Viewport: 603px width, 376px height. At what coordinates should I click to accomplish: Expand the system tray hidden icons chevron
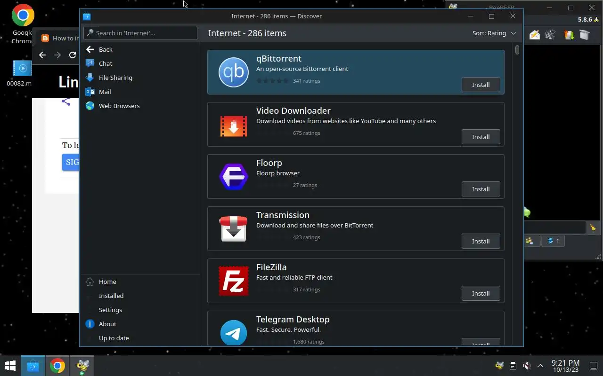pos(540,366)
